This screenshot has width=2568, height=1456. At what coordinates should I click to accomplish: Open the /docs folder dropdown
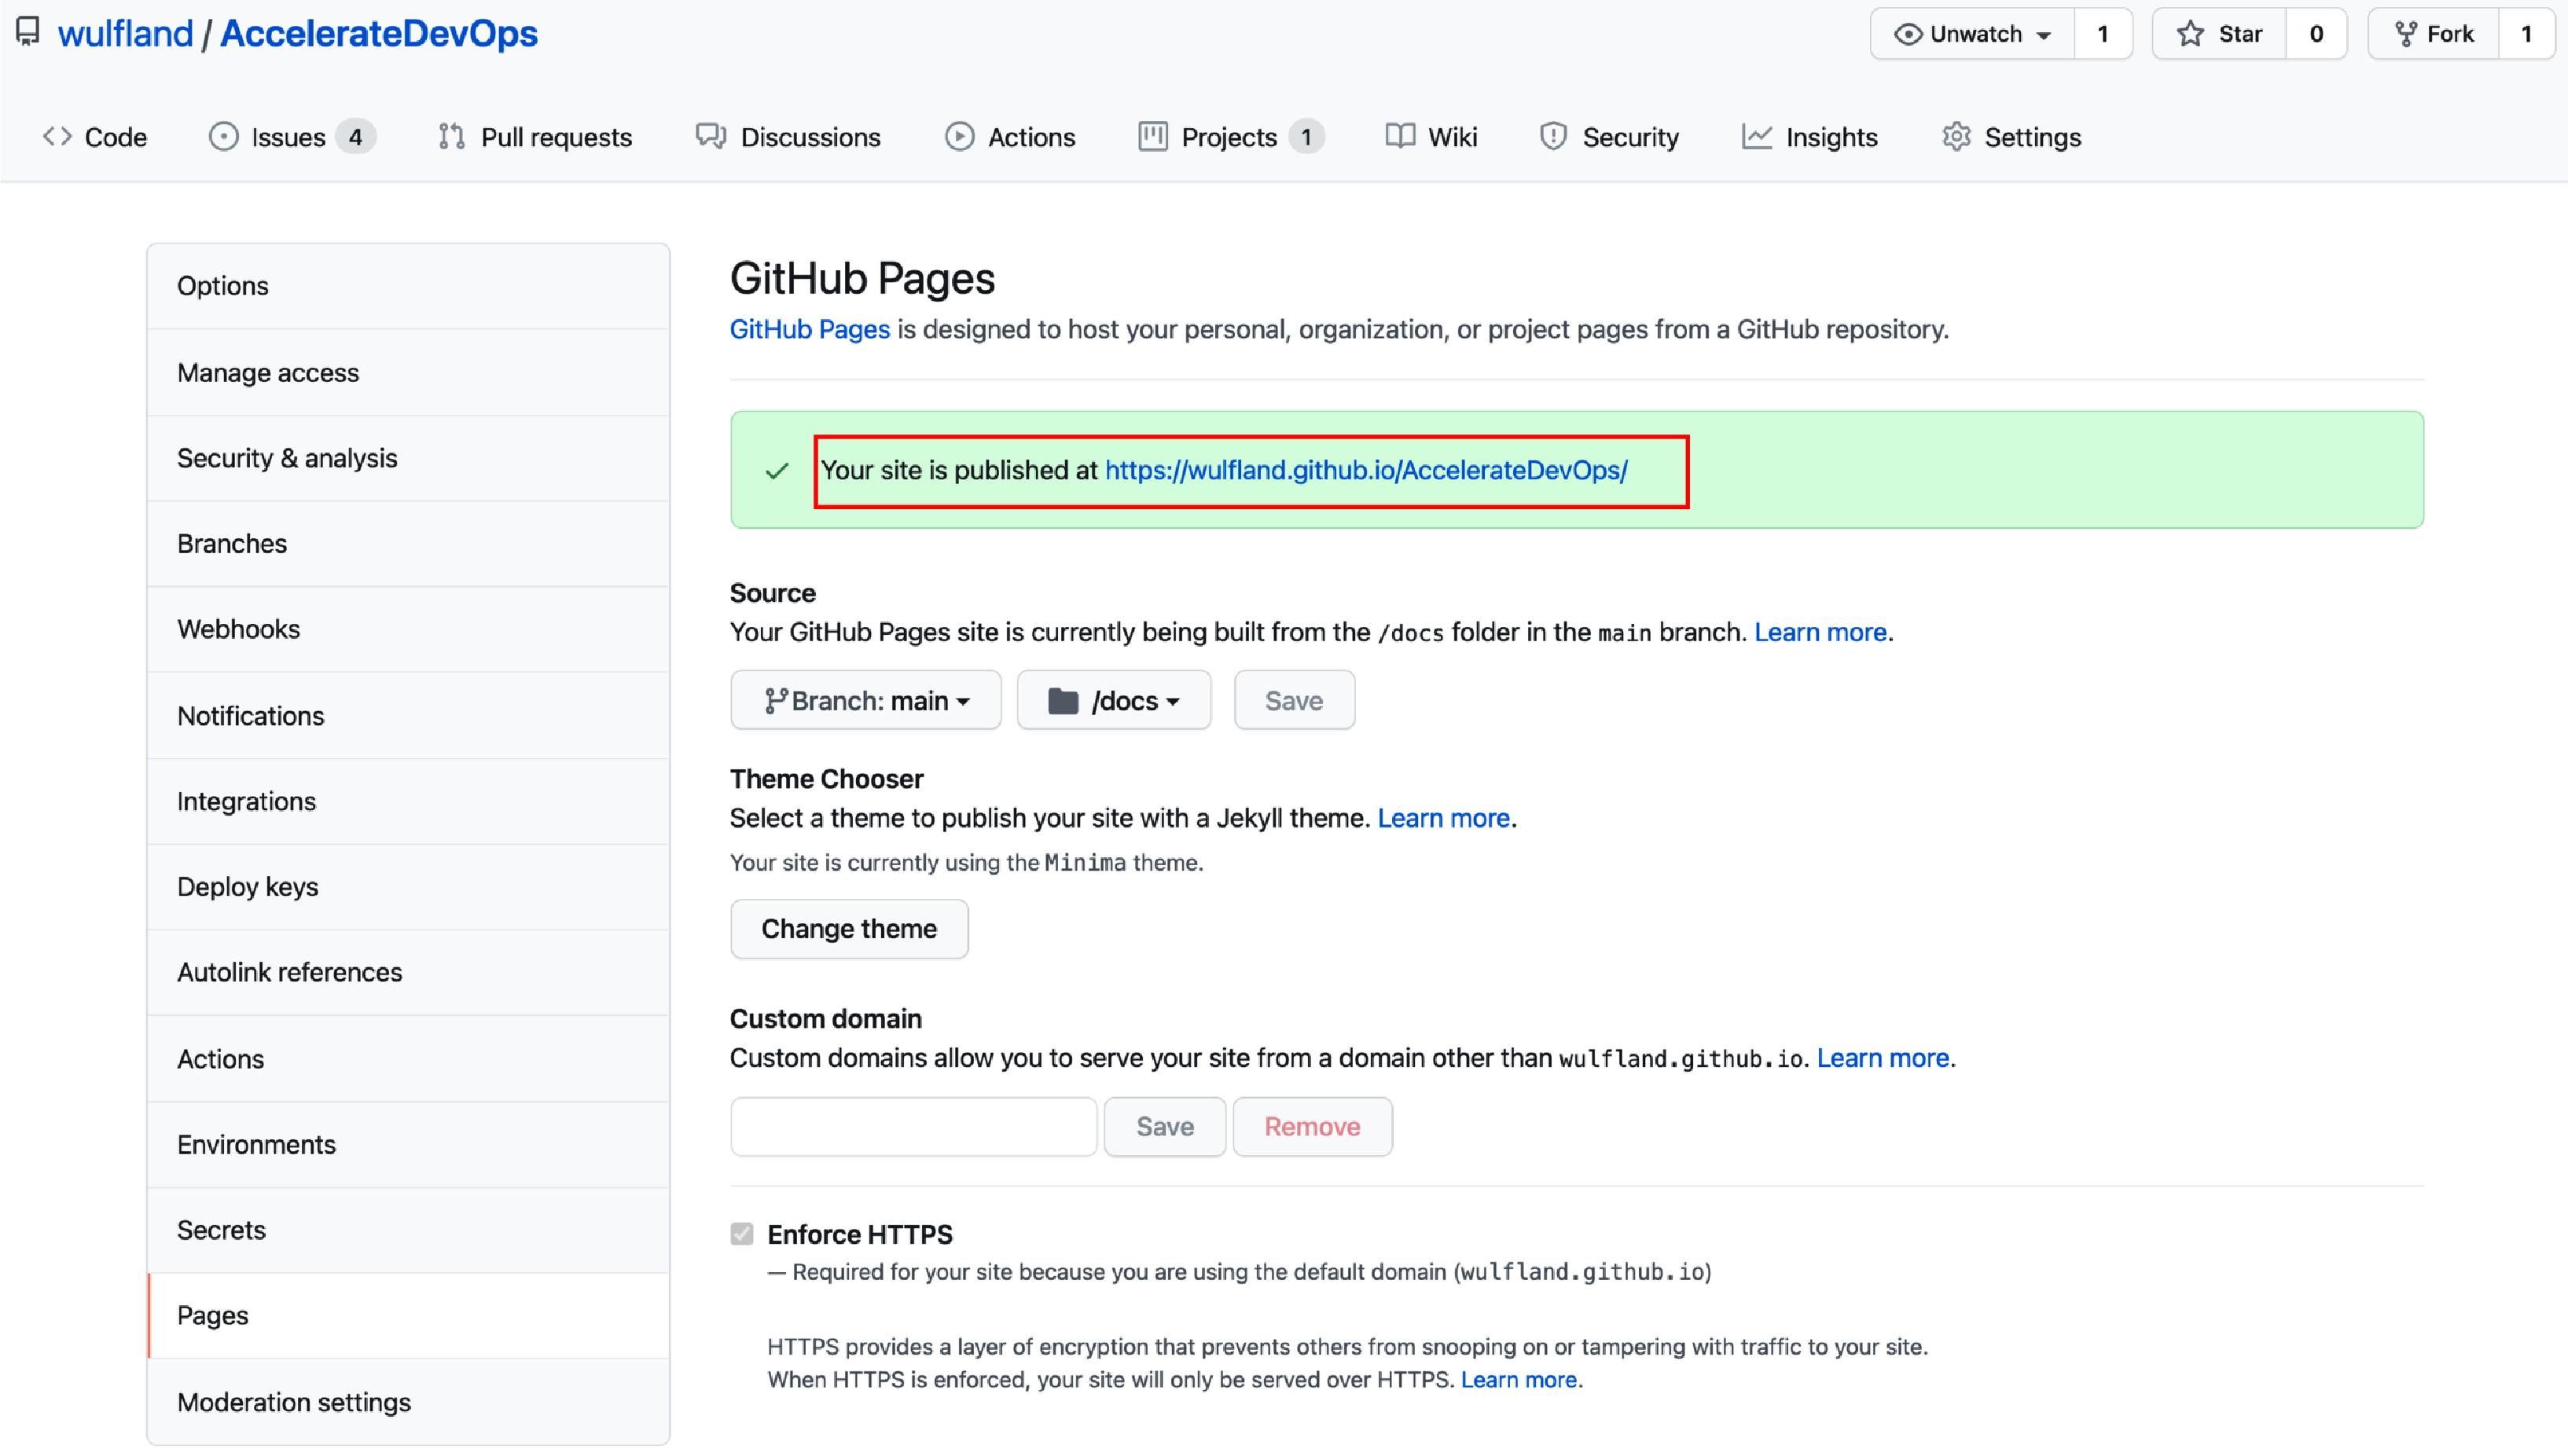click(x=1114, y=700)
